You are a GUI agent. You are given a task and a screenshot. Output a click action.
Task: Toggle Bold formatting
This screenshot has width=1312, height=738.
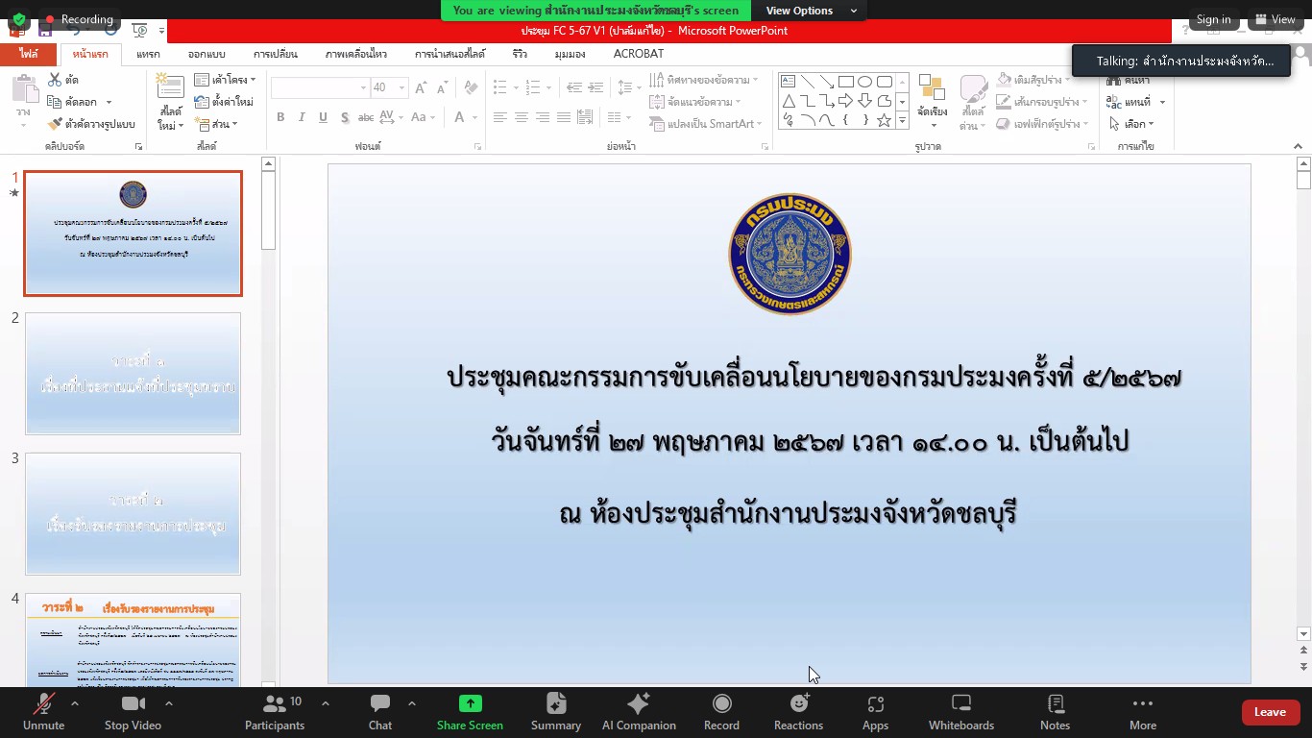(x=280, y=117)
